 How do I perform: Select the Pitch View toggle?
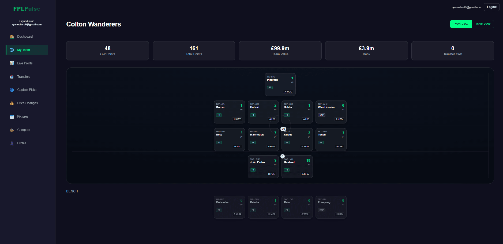tap(461, 24)
